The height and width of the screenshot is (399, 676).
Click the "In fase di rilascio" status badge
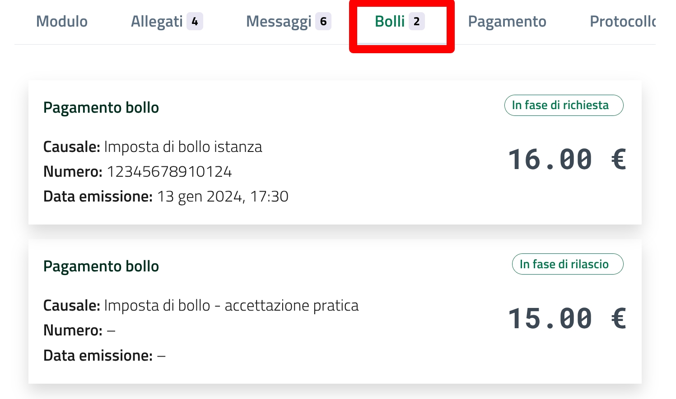click(568, 264)
